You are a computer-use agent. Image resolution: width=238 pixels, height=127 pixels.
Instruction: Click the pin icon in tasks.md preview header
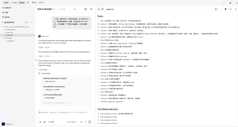click(x=225, y=9)
